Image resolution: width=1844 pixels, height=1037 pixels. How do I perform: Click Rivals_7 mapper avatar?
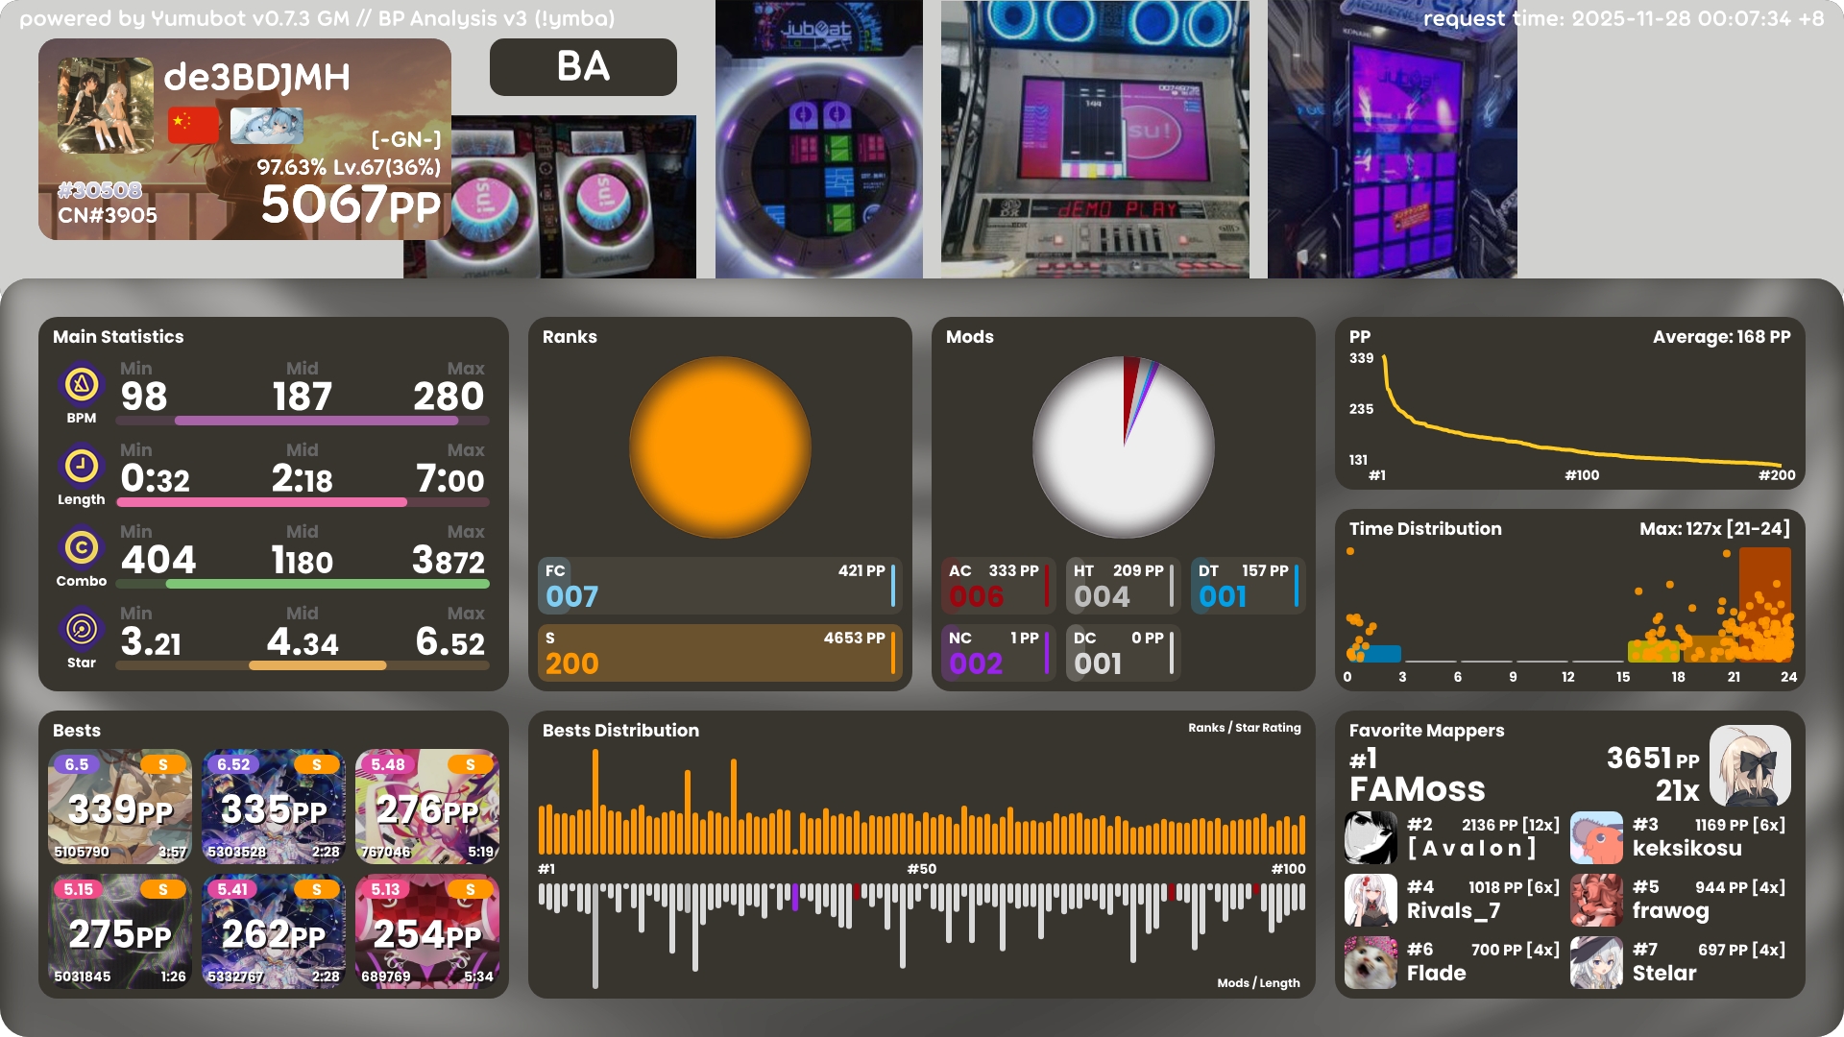(x=1371, y=900)
